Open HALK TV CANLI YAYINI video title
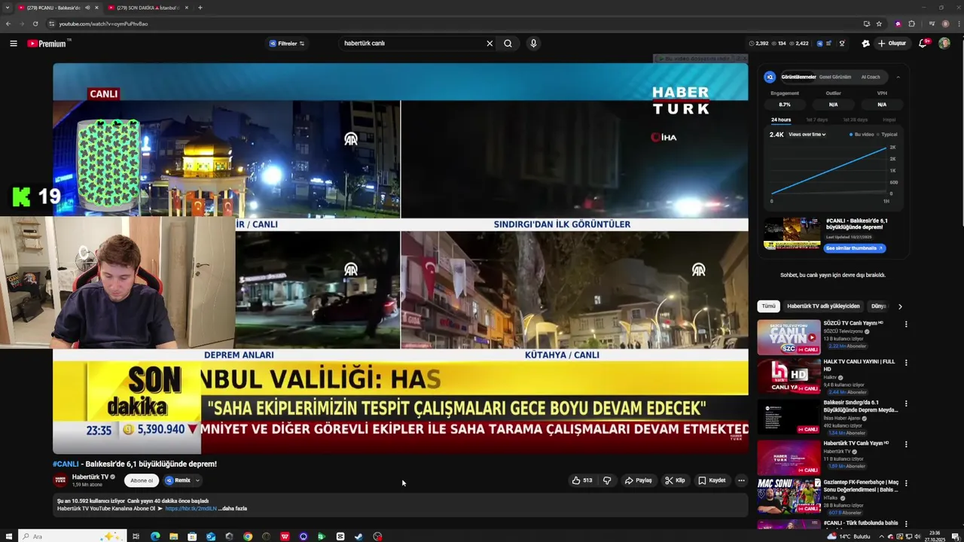The width and height of the screenshot is (964, 542). coord(859,365)
